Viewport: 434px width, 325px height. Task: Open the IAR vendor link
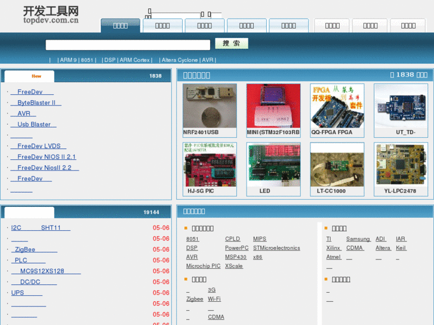[401, 239]
